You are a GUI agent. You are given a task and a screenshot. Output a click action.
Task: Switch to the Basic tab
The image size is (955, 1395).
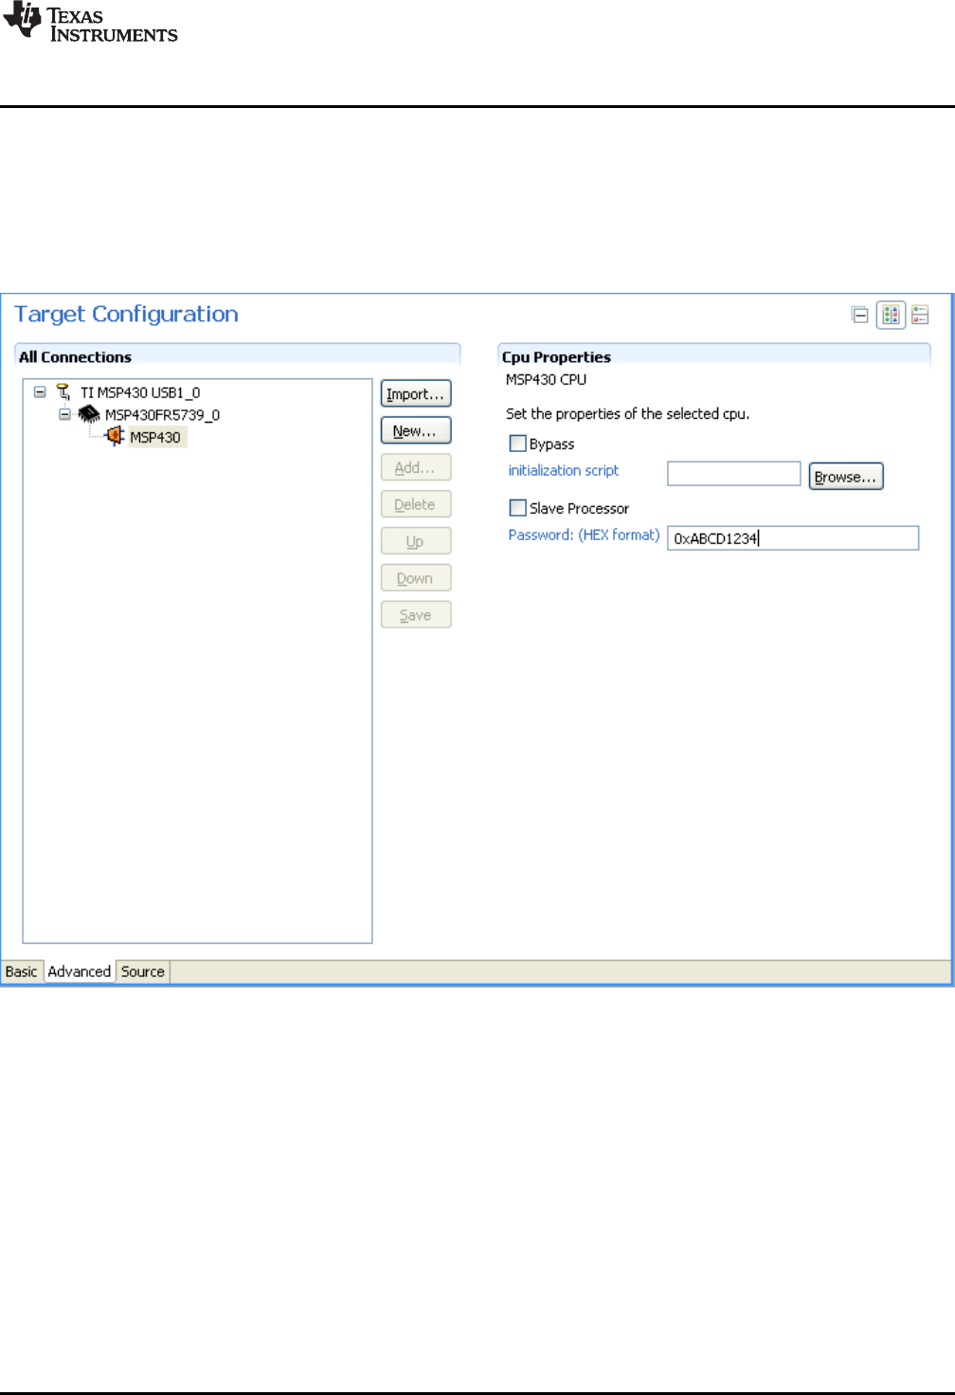(x=21, y=972)
